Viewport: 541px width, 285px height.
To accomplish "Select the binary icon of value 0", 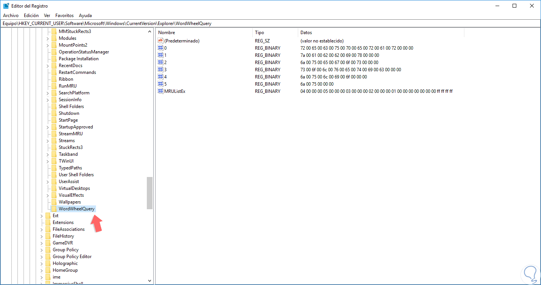I will point(160,48).
